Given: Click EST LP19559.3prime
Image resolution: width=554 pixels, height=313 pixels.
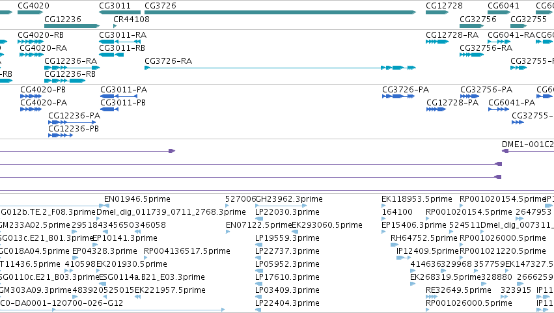Looking at the screenshot, I should pyautogui.click(x=287, y=238).
